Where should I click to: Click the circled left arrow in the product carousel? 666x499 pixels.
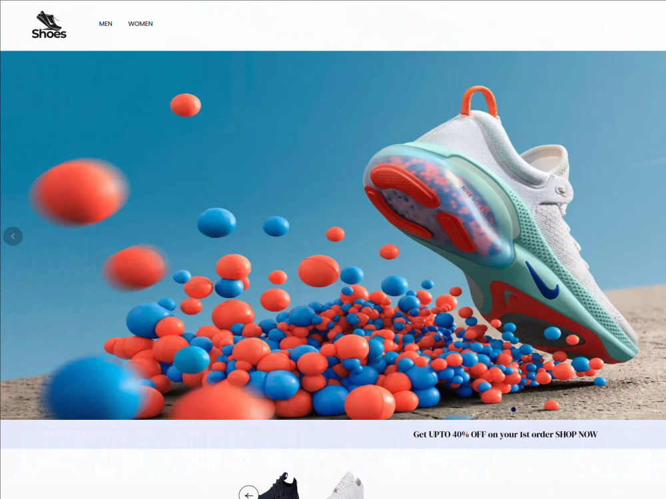click(248, 494)
